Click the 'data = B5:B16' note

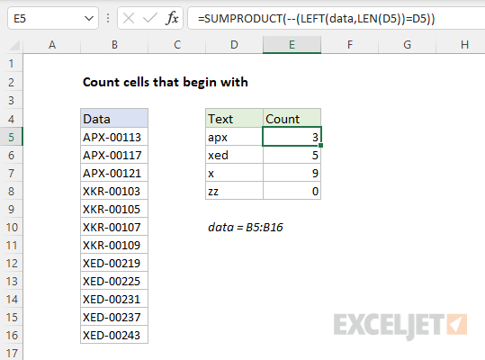pyautogui.click(x=246, y=228)
